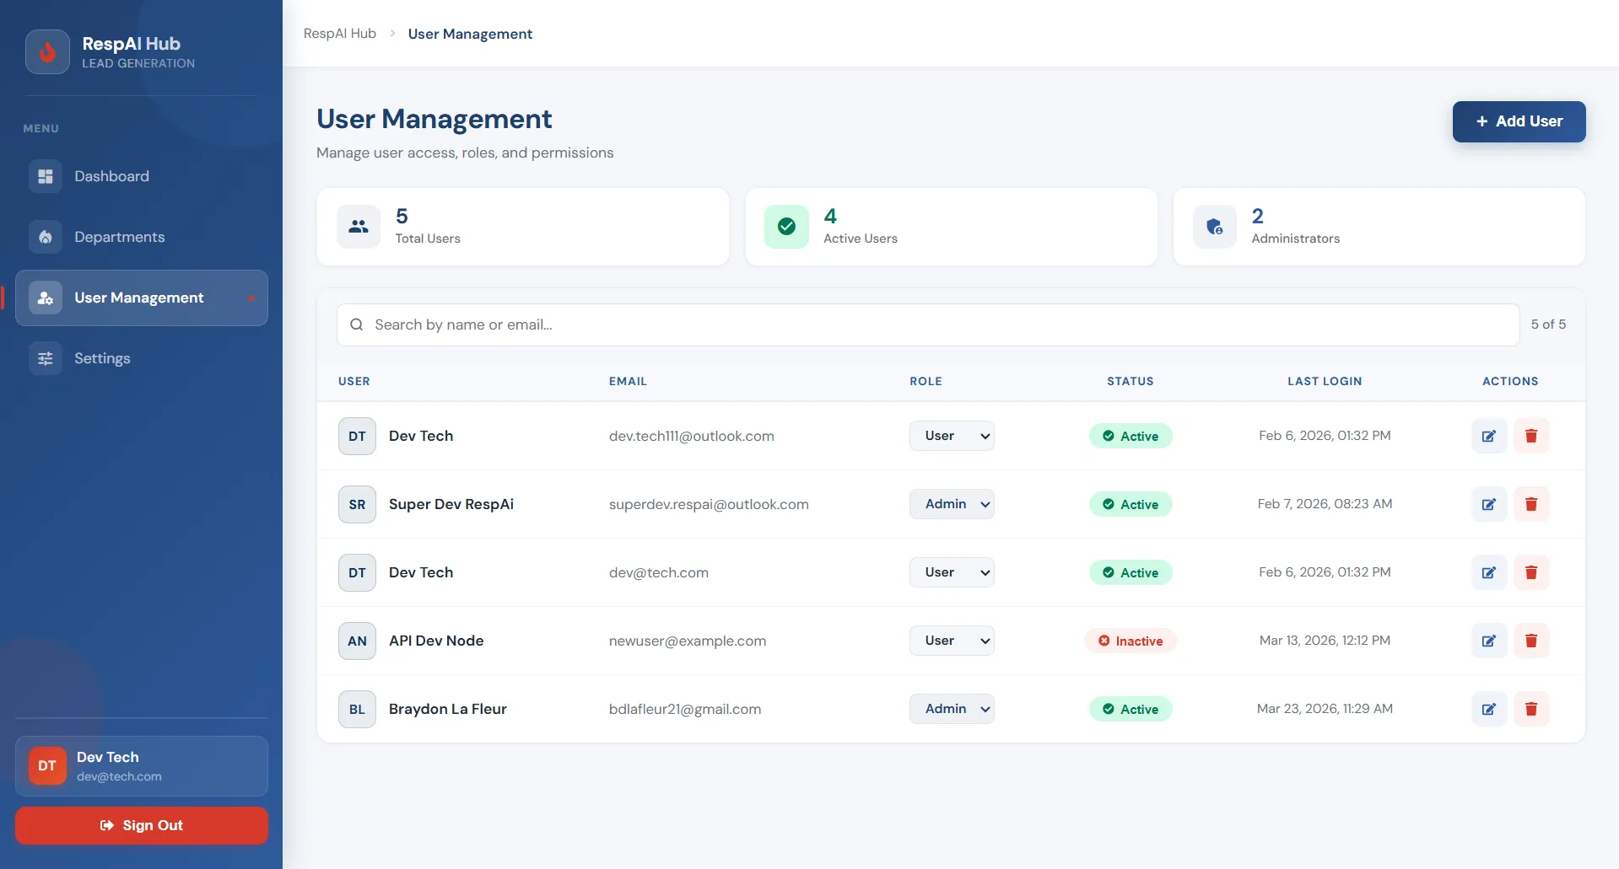
Task: Open the Dev Tech profile card in sidebar
Action: (x=142, y=766)
